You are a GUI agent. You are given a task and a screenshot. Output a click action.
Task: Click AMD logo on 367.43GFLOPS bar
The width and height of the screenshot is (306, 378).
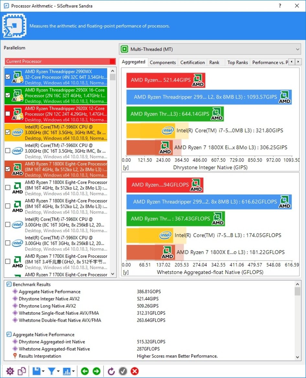coord(218,219)
